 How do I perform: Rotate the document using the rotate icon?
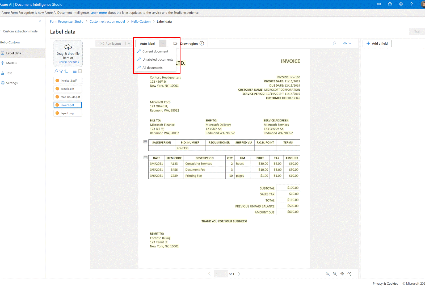pyautogui.click(x=350, y=274)
